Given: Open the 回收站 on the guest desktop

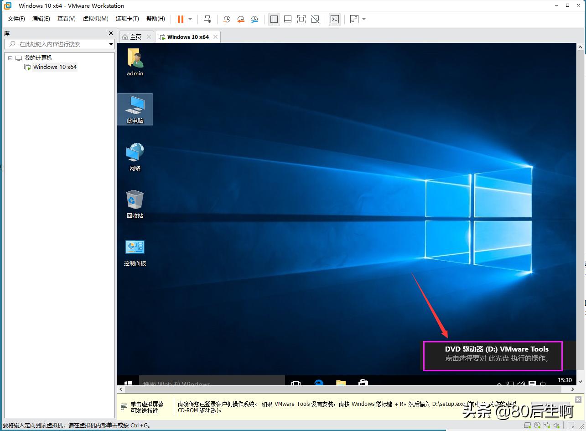Looking at the screenshot, I should 135,201.
